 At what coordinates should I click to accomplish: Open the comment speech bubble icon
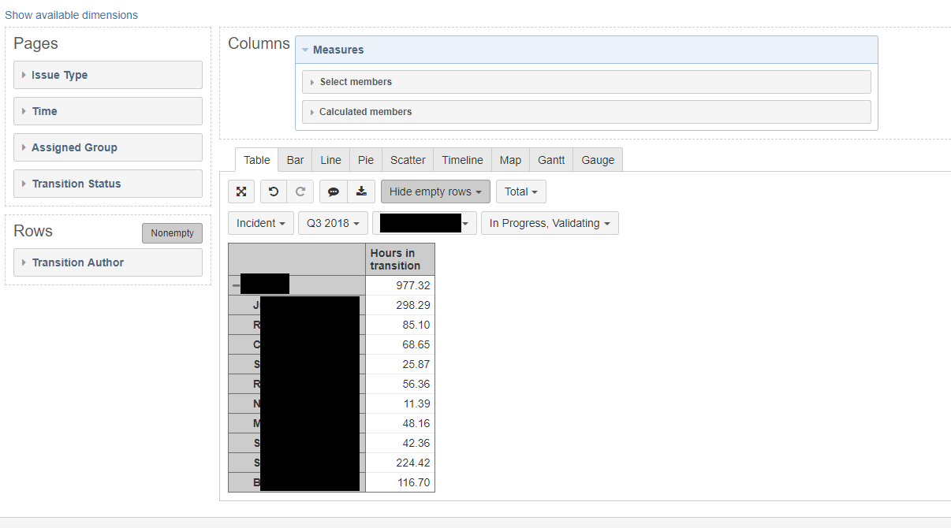click(x=334, y=191)
